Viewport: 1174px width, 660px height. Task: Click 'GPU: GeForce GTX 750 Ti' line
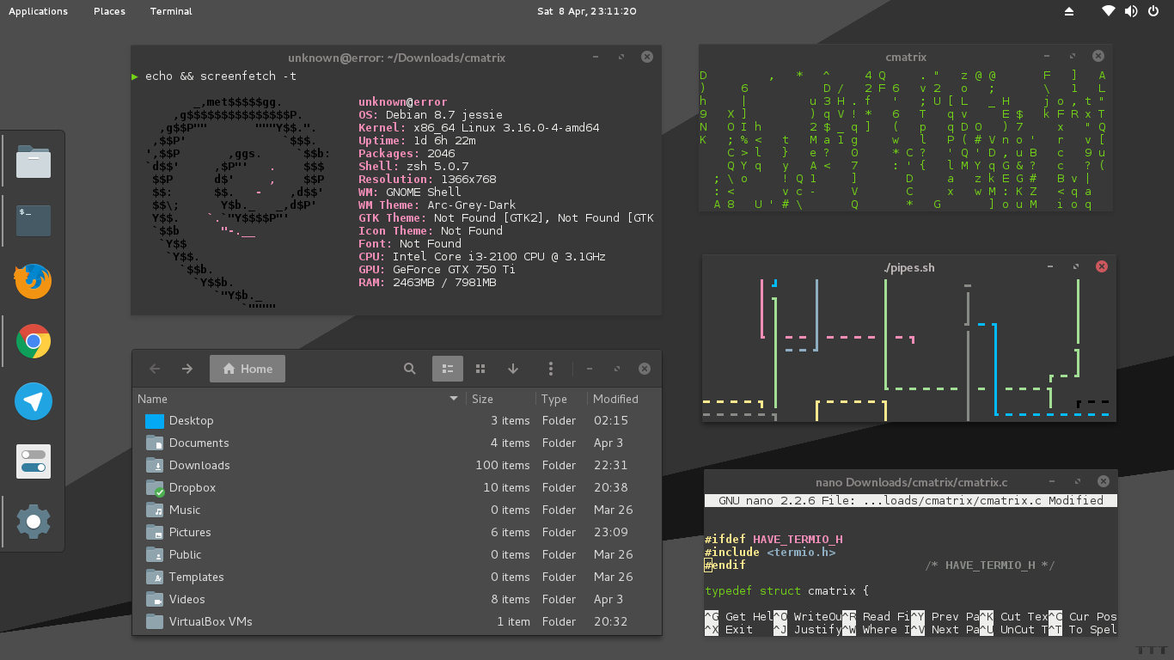click(x=437, y=269)
